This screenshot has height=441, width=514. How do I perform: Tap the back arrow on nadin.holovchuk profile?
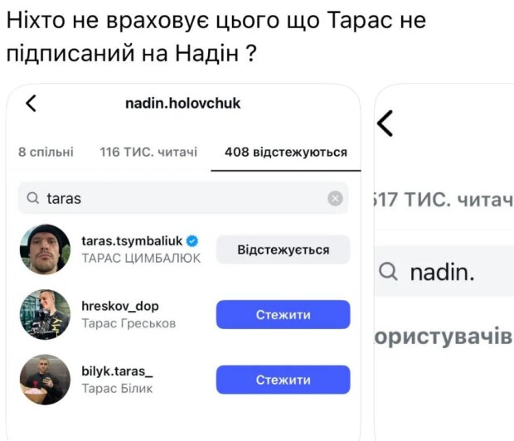tap(32, 104)
